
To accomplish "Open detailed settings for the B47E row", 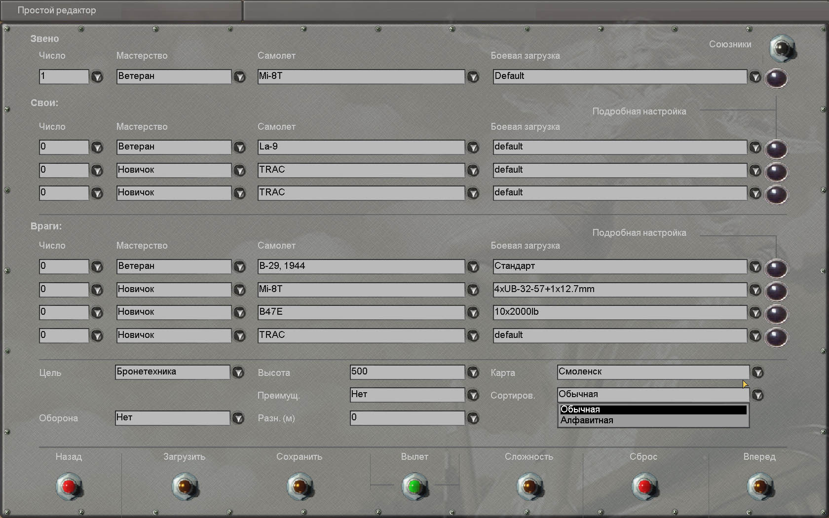I will pos(776,314).
